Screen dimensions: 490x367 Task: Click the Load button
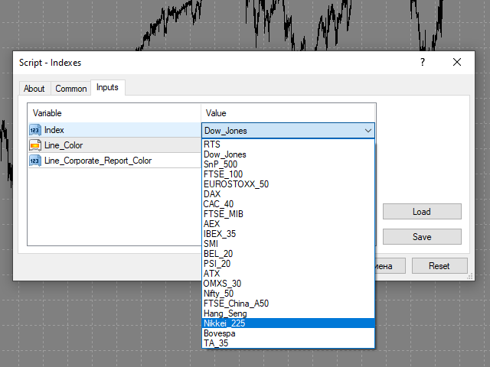pyautogui.click(x=422, y=212)
